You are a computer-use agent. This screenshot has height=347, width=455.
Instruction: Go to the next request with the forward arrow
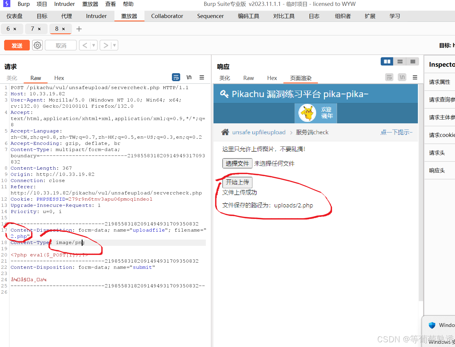pyautogui.click(x=106, y=45)
